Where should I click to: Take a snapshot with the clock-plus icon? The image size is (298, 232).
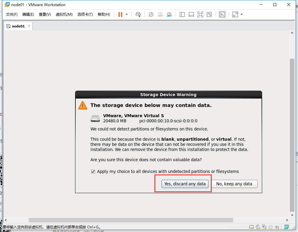[x=151, y=14]
